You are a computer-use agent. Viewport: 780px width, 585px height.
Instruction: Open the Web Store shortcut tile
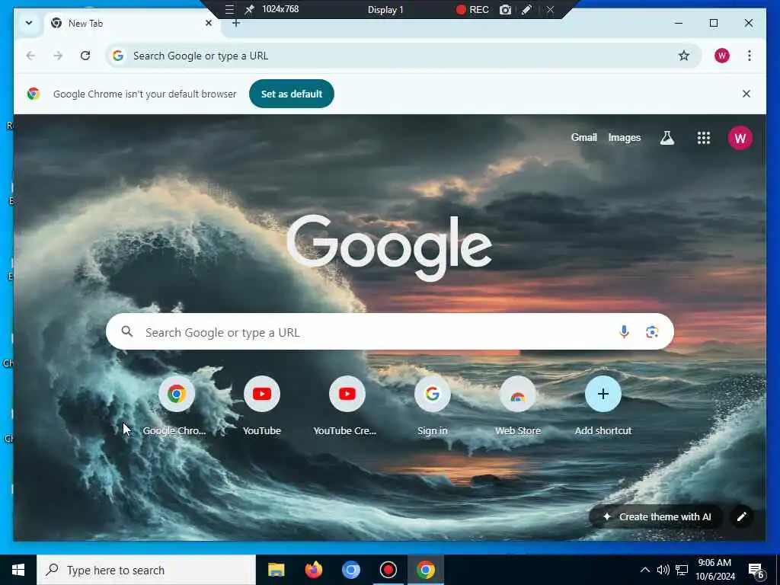(x=517, y=406)
